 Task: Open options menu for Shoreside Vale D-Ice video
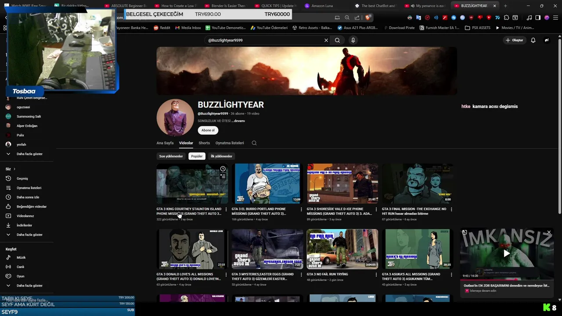pyautogui.click(x=376, y=209)
